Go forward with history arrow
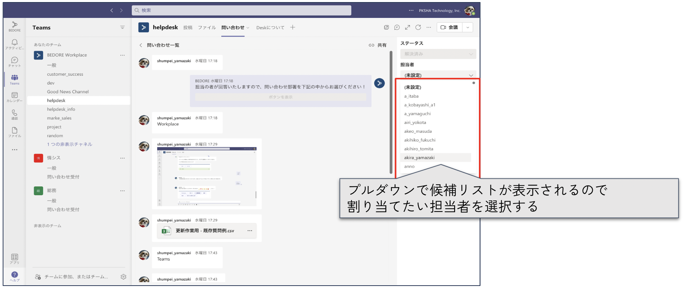 (121, 10)
